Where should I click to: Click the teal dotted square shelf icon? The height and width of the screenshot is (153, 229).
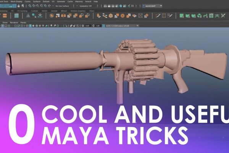[x=211, y=16]
